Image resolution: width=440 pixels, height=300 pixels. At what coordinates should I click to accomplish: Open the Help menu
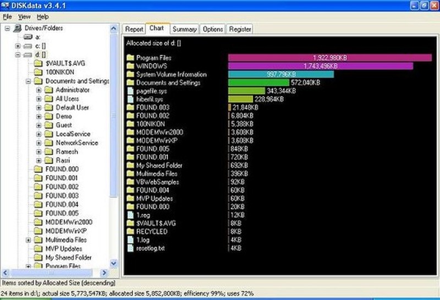click(43, 17)
